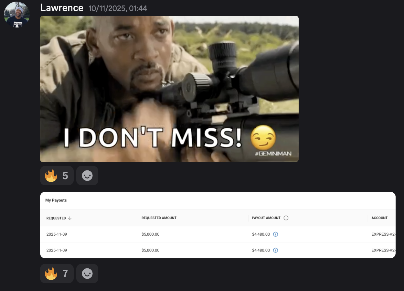Screen dimensions: 404x291
Task: Click the #GEMINIMAN watermark on the GIF
Action: [x=273, y=154]
